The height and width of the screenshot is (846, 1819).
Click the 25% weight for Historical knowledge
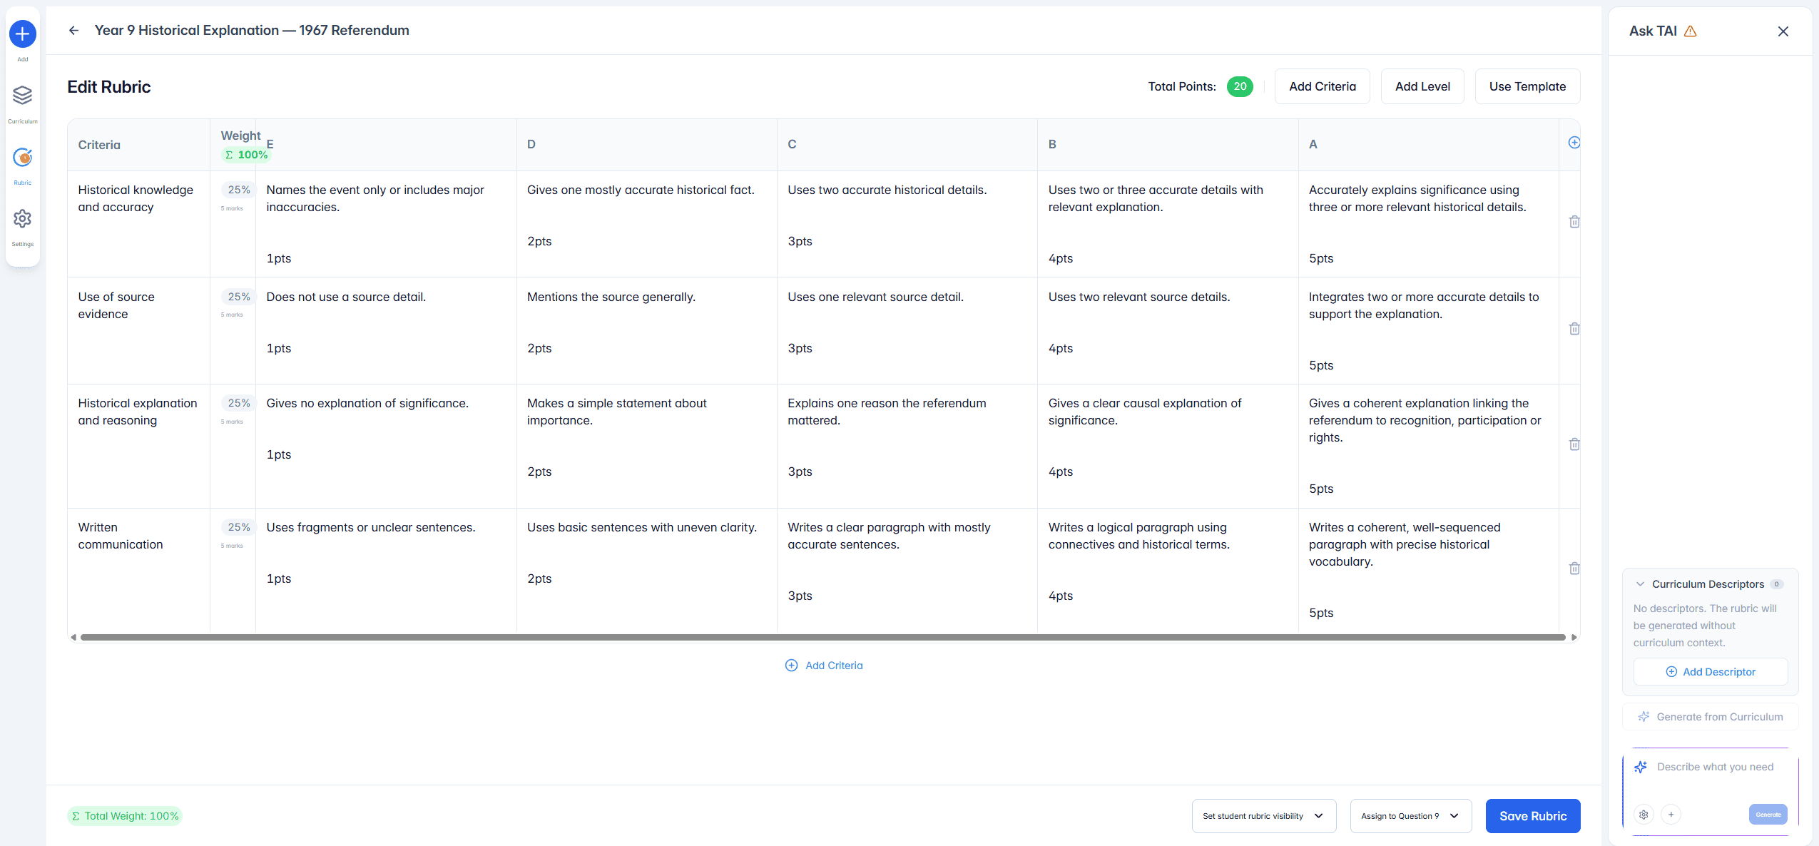click(x=239, y=190)
